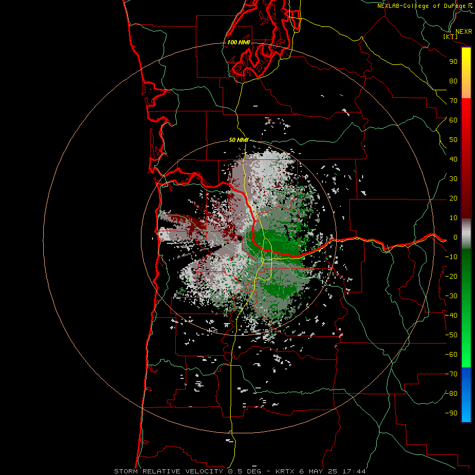
Task: Click the -20 value on velocity scale
Action: [x=451, y=277]
